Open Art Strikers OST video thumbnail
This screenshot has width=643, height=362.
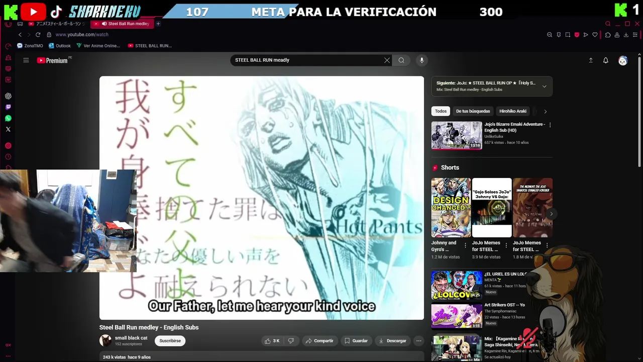(x=457, y=316)
